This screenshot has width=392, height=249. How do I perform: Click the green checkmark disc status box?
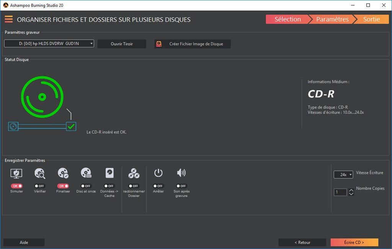[x=71, y=126]
